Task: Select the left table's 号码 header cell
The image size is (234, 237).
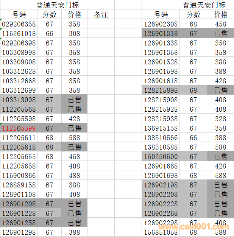Action: (19, 15)
